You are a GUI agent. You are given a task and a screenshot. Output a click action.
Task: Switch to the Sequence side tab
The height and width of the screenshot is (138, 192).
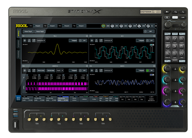pos(18,54)
